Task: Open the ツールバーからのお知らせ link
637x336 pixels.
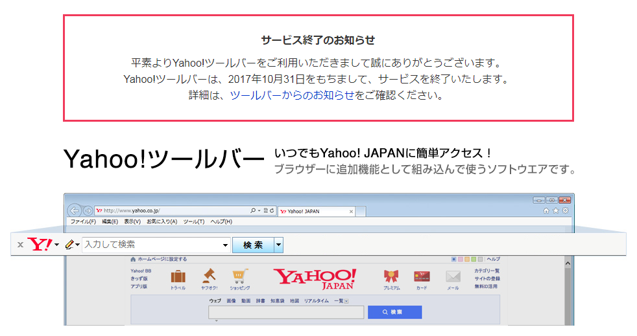Action: click(292, 95)
